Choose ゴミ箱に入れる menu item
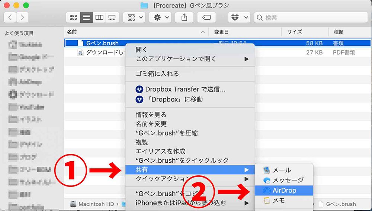The image size is (372, 211). click(x=190, y=74)
